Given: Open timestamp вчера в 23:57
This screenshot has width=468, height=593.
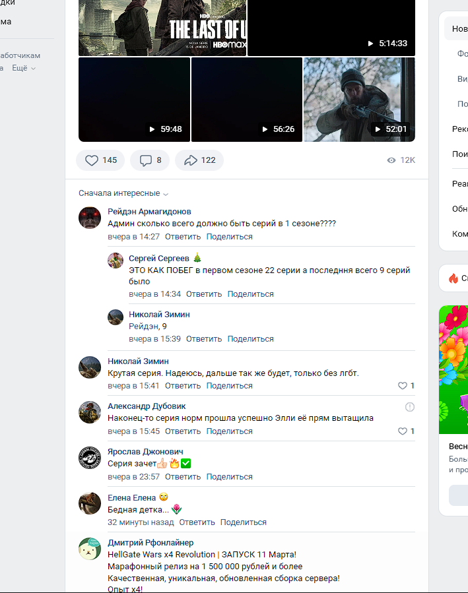Looking at the screenshot, I should 133,477.
